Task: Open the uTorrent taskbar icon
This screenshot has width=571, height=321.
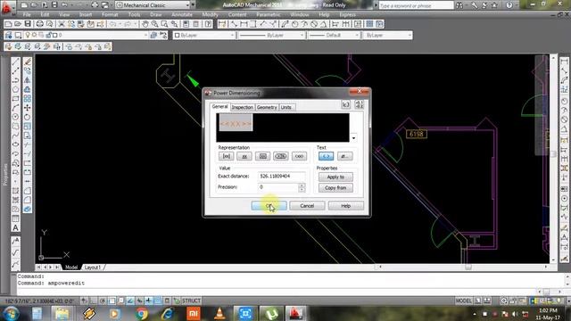Action: click(271, 313)
